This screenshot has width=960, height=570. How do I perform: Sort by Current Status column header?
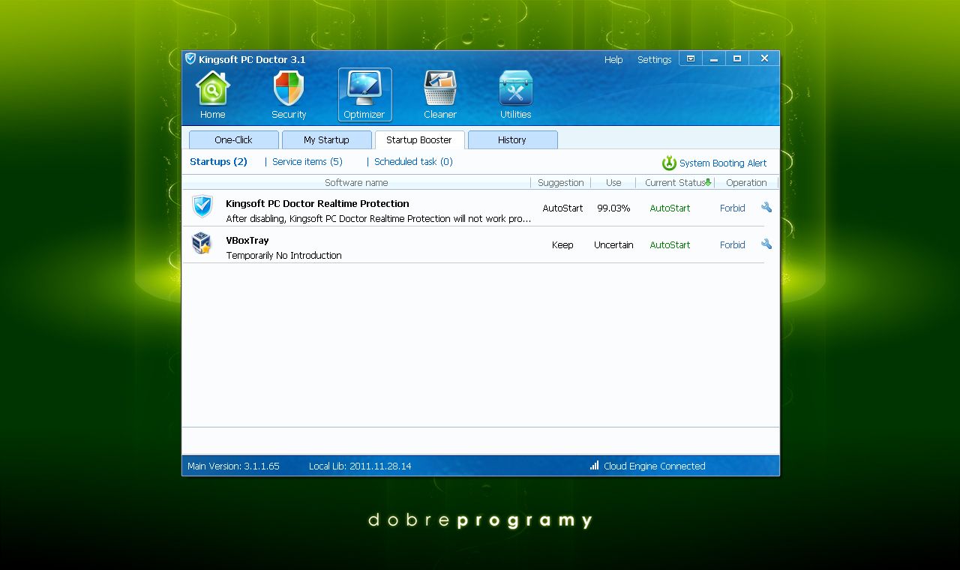[675, 182]
